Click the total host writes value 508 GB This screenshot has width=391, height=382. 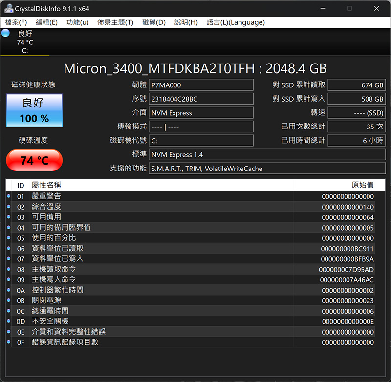pyautogui.click(x=357, y=99)
